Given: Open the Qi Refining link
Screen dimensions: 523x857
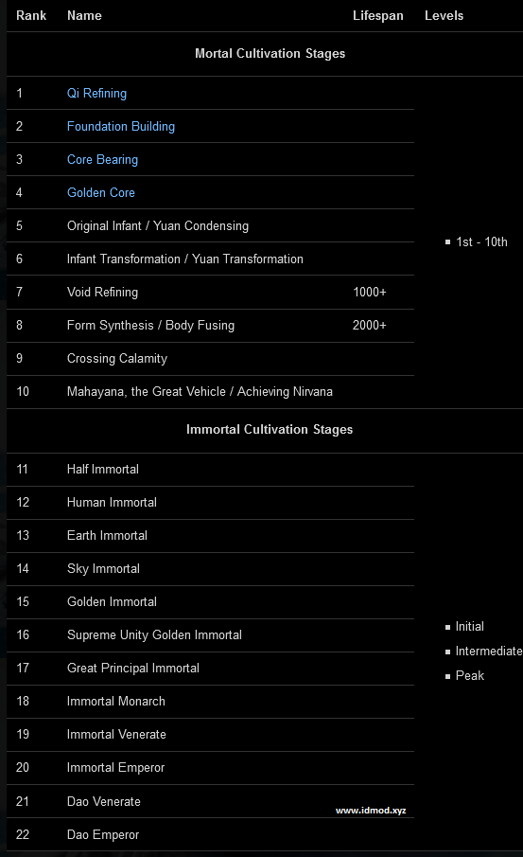Looking at the screenshot, I should coord(96,94).
